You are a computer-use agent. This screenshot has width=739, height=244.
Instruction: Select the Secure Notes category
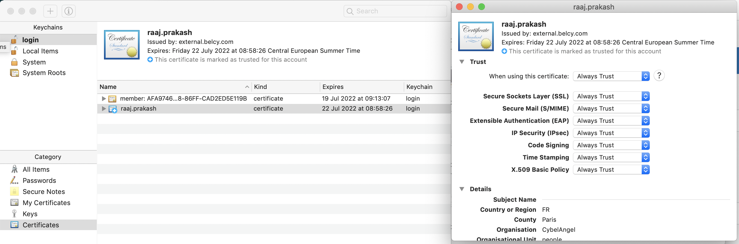pos(44,191)
